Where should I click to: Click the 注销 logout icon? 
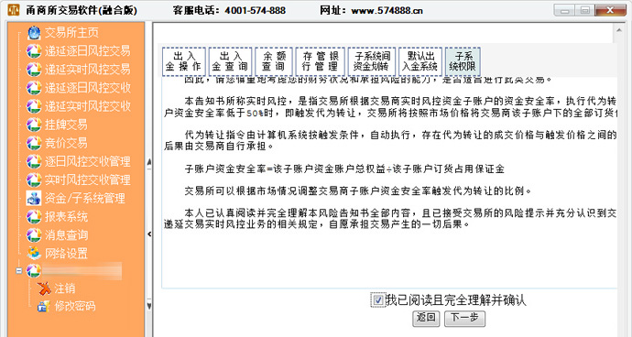click(x=44, y=288)
